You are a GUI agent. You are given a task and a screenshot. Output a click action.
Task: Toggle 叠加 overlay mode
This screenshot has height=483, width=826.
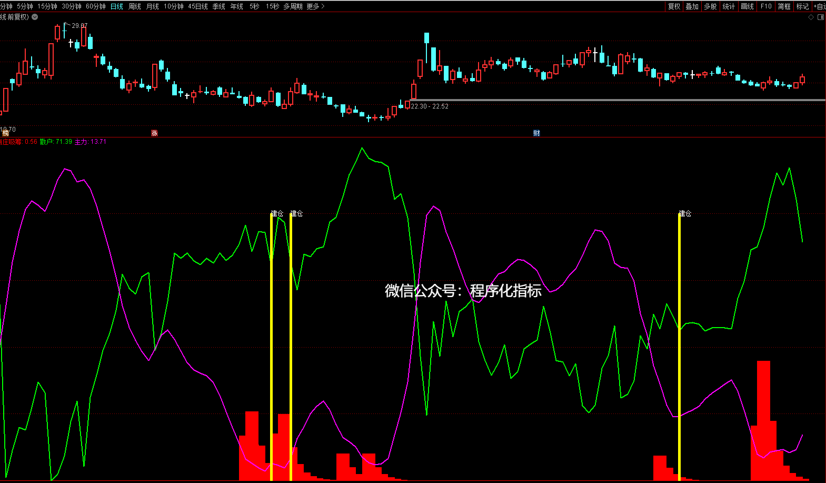[692, 6]
